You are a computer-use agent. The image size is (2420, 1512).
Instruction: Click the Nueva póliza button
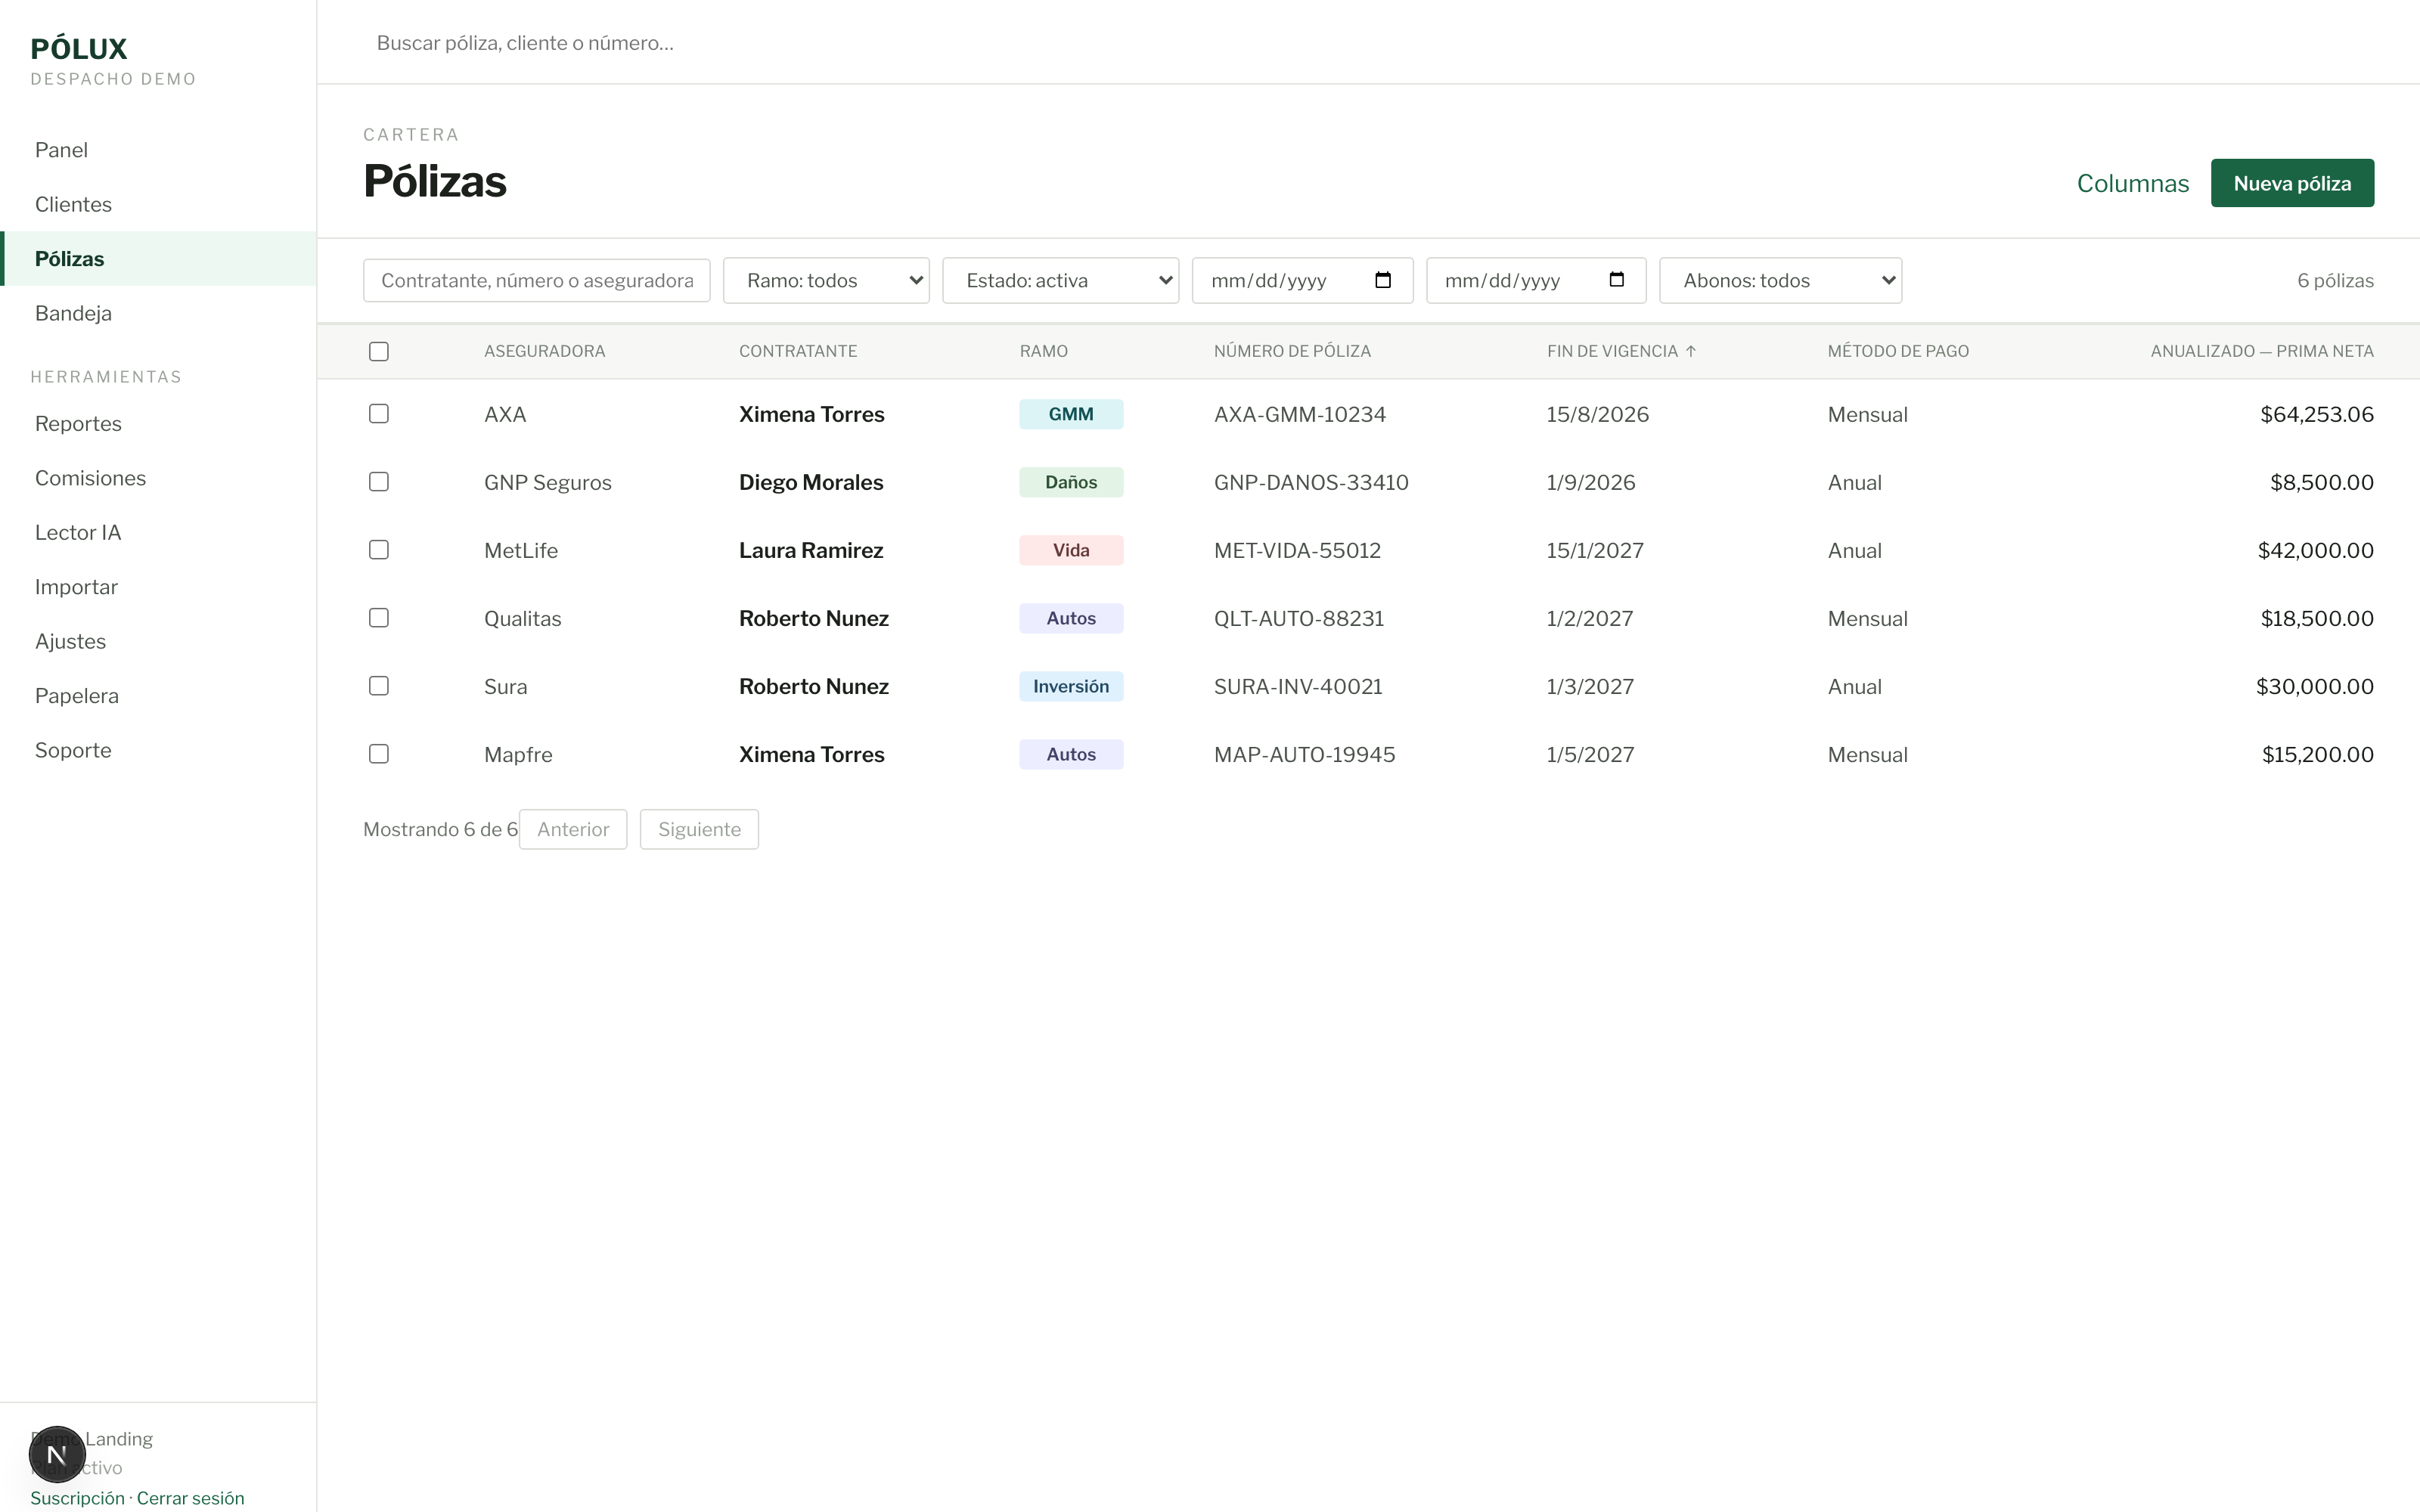tap(2292, 183)
